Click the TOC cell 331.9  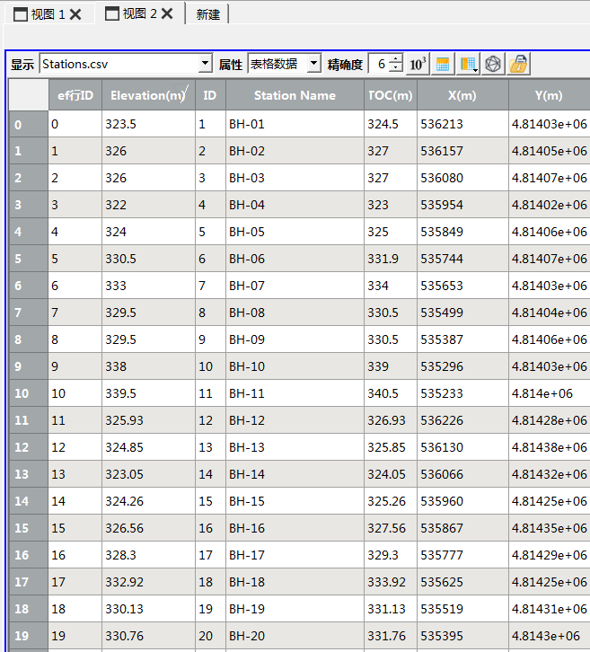tap(391, 259)
